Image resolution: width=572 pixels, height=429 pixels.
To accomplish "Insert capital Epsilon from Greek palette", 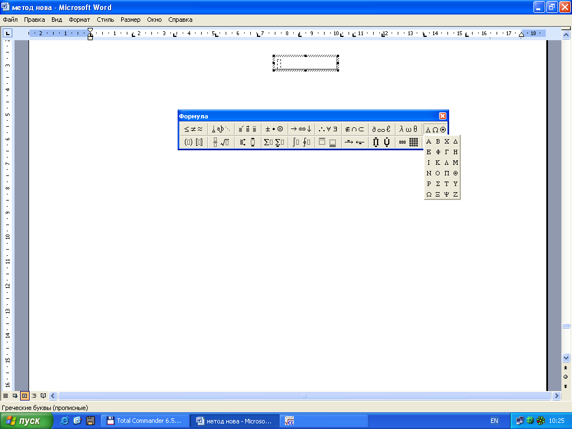I will point(429,152).
